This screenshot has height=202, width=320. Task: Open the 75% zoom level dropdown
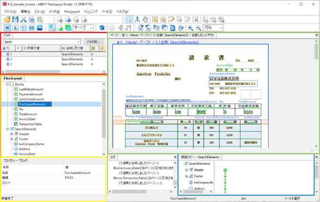click(x=214, y=28)
